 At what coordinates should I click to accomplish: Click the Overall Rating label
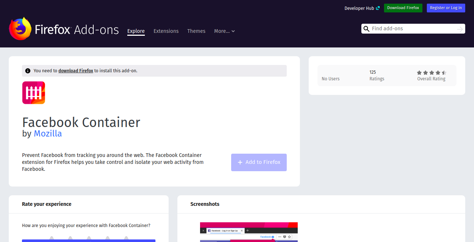pos(431,79)
